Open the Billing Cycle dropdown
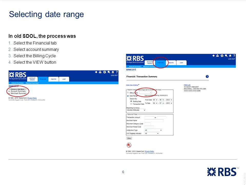Screen dimensions: 246x185 pyautogui.click(x=146, y=93)
